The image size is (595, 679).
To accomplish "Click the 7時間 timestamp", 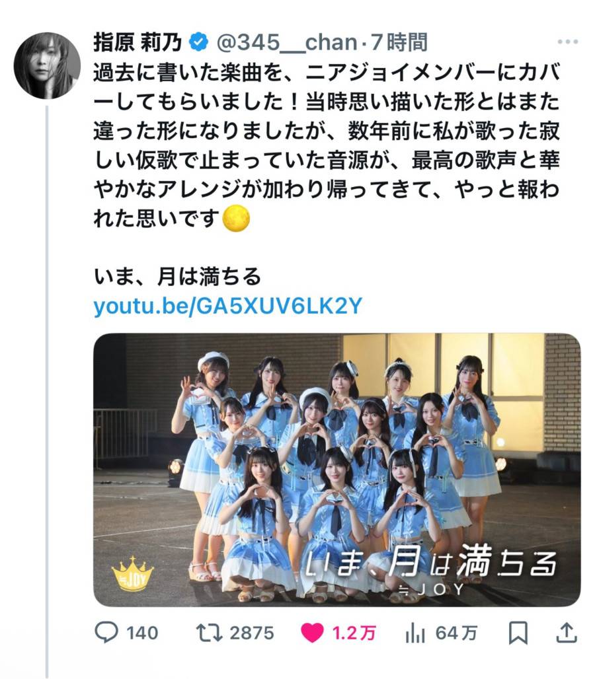I will (x=399, y=42).
